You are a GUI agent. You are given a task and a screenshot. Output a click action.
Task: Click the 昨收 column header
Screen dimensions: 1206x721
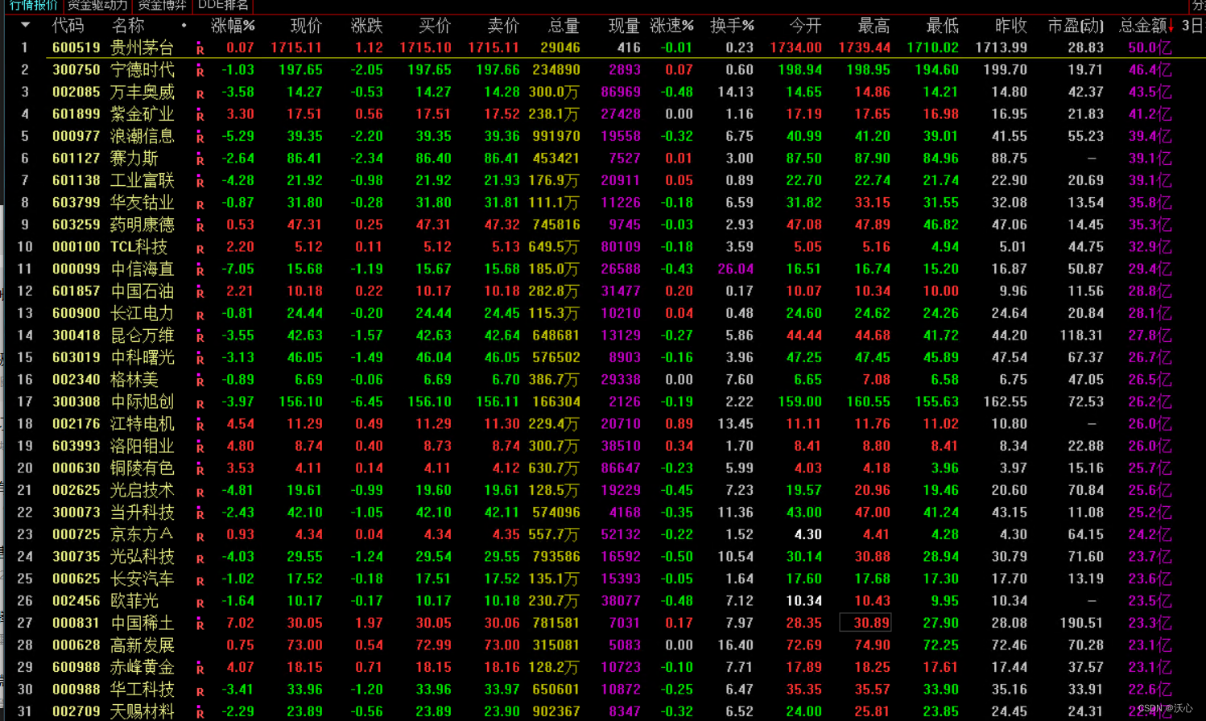pos(1011,26)
